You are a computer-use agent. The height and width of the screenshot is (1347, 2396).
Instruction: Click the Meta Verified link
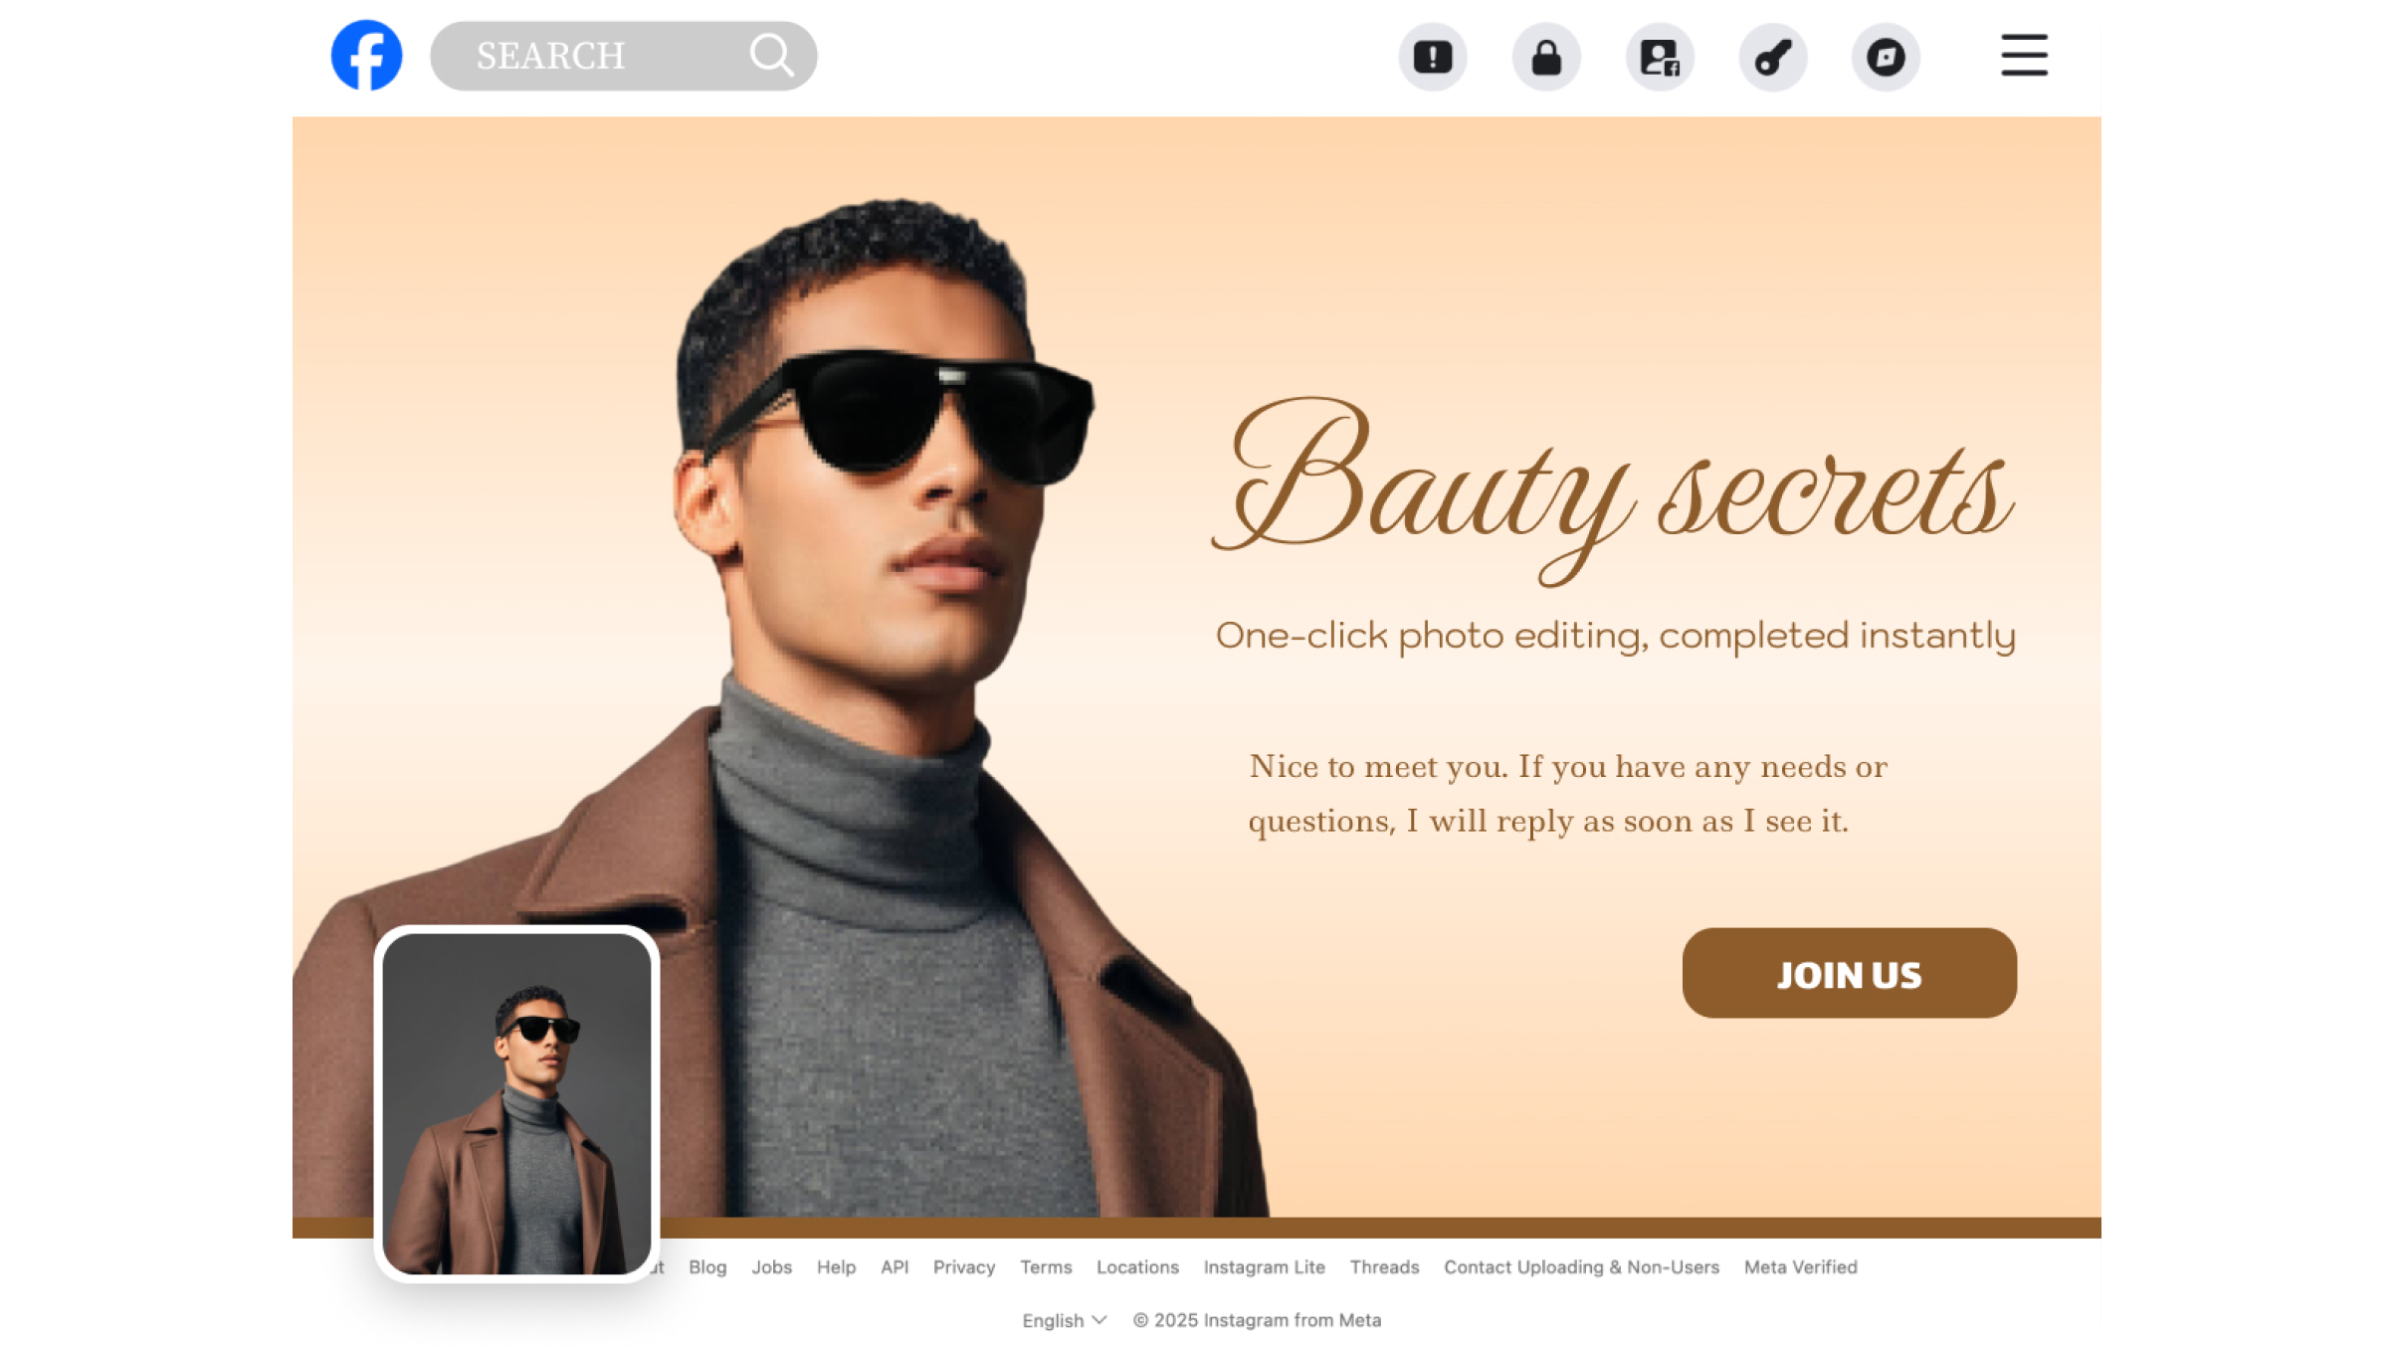[1800, 1267]
